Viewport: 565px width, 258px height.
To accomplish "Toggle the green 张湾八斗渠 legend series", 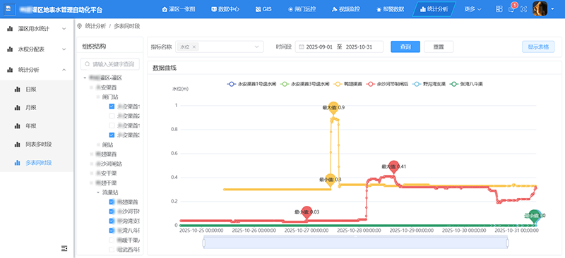I will point(467,84).
